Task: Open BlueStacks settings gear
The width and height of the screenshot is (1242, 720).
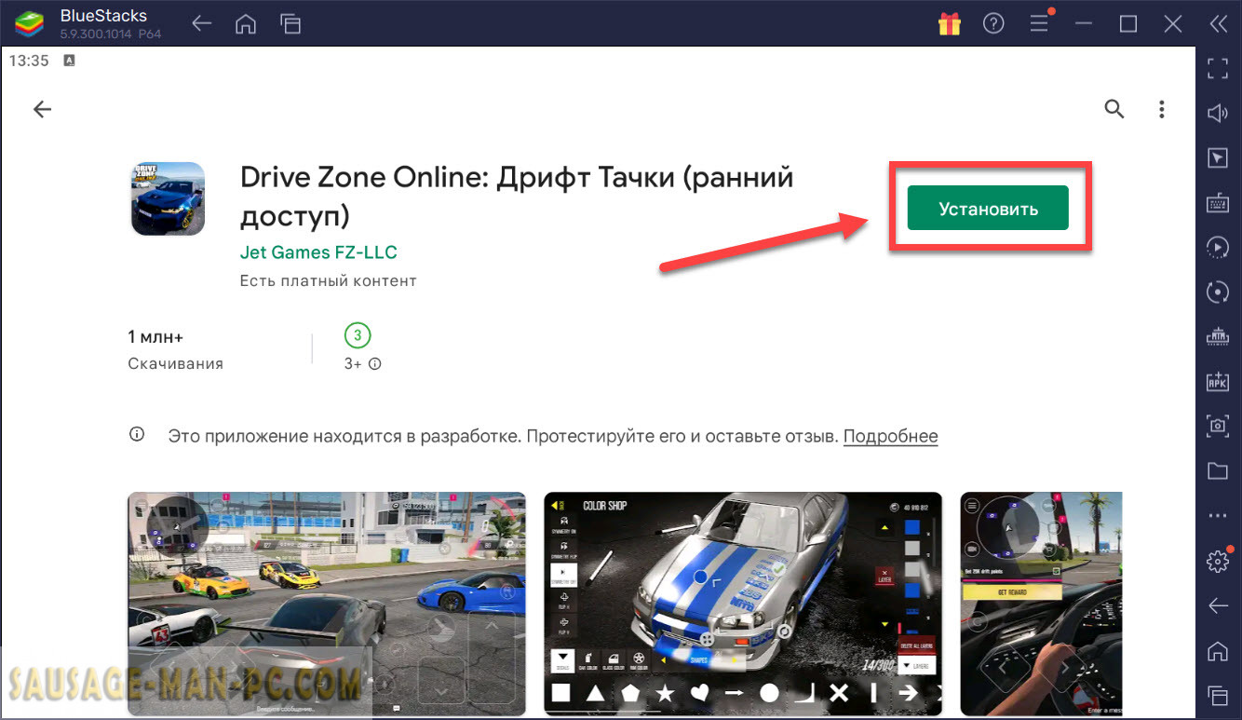Action: coord(1218,561)
